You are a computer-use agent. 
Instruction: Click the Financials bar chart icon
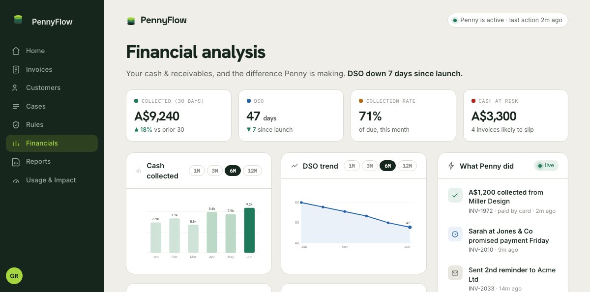[x=16, y=143]
